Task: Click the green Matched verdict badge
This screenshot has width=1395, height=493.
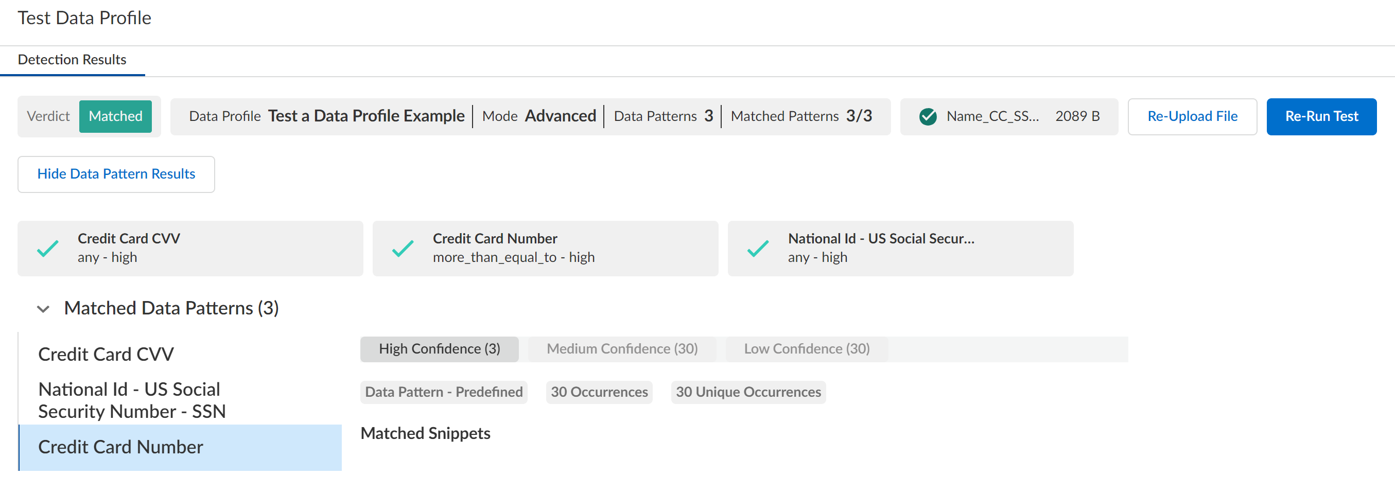Action: [115, 116]
